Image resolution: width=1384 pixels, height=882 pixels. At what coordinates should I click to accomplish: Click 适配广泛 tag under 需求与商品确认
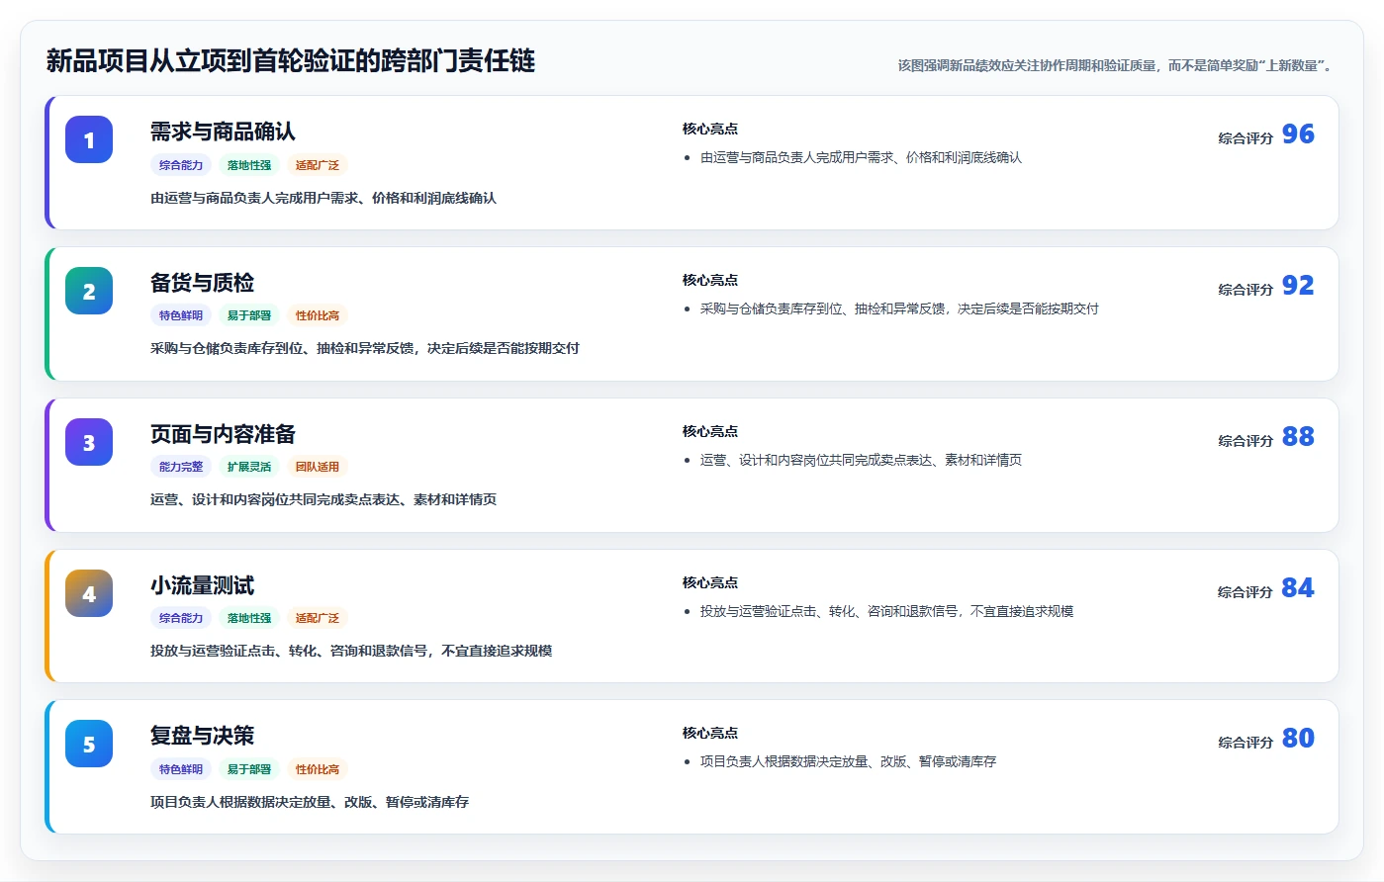(318, 165)
